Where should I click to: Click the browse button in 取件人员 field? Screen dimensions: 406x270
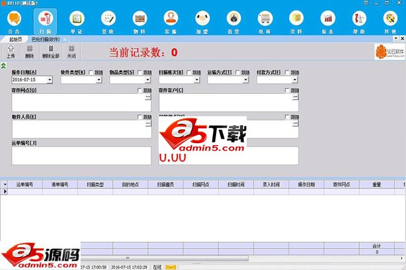tap(148, 124)
